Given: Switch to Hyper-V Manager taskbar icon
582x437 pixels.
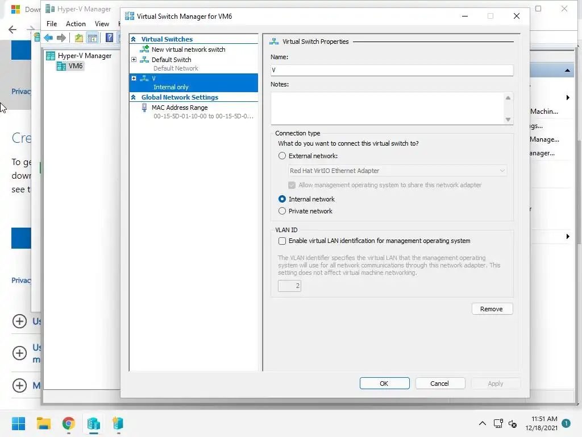Looking at the screenshot, I should pos(94,423).
